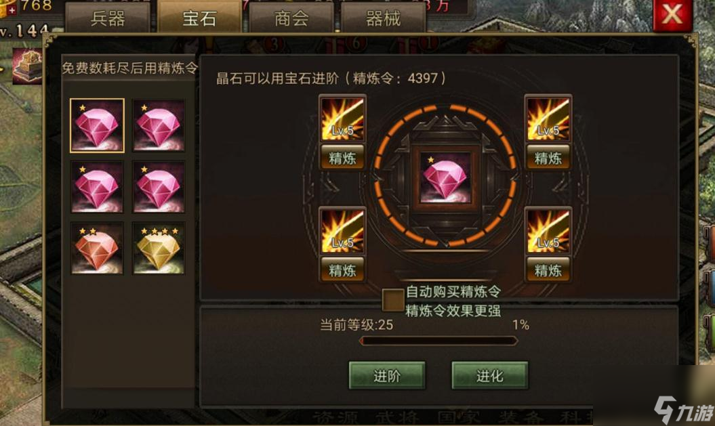
Task: Pick the four-star golden gem
Action: coord(159,249)
